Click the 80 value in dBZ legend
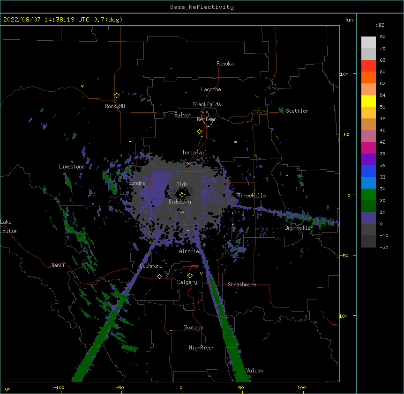This screenshot has width=404, height=394. tap(382, 37)
